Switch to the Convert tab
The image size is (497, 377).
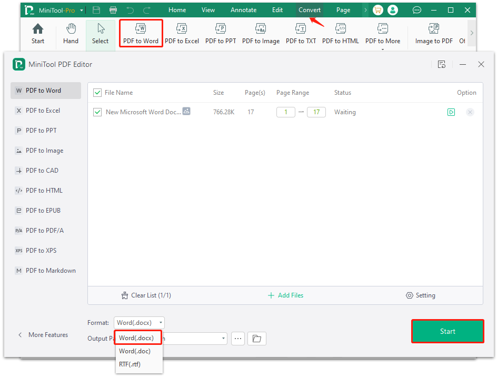(x=310, y=10)
